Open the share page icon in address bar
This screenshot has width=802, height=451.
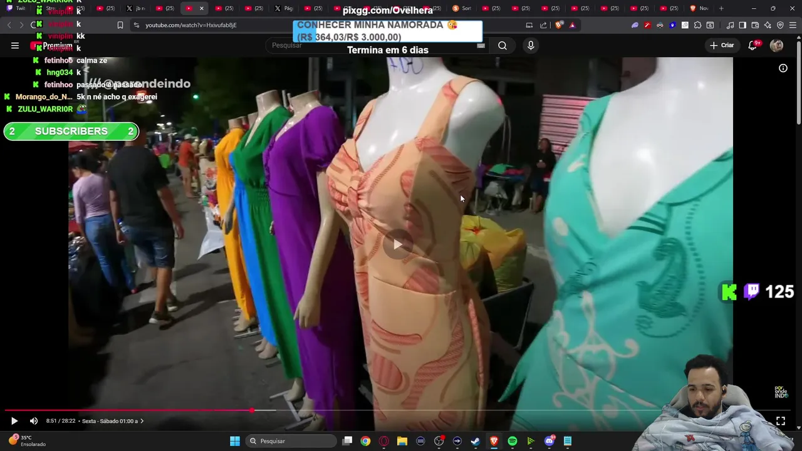coord(543,25)
